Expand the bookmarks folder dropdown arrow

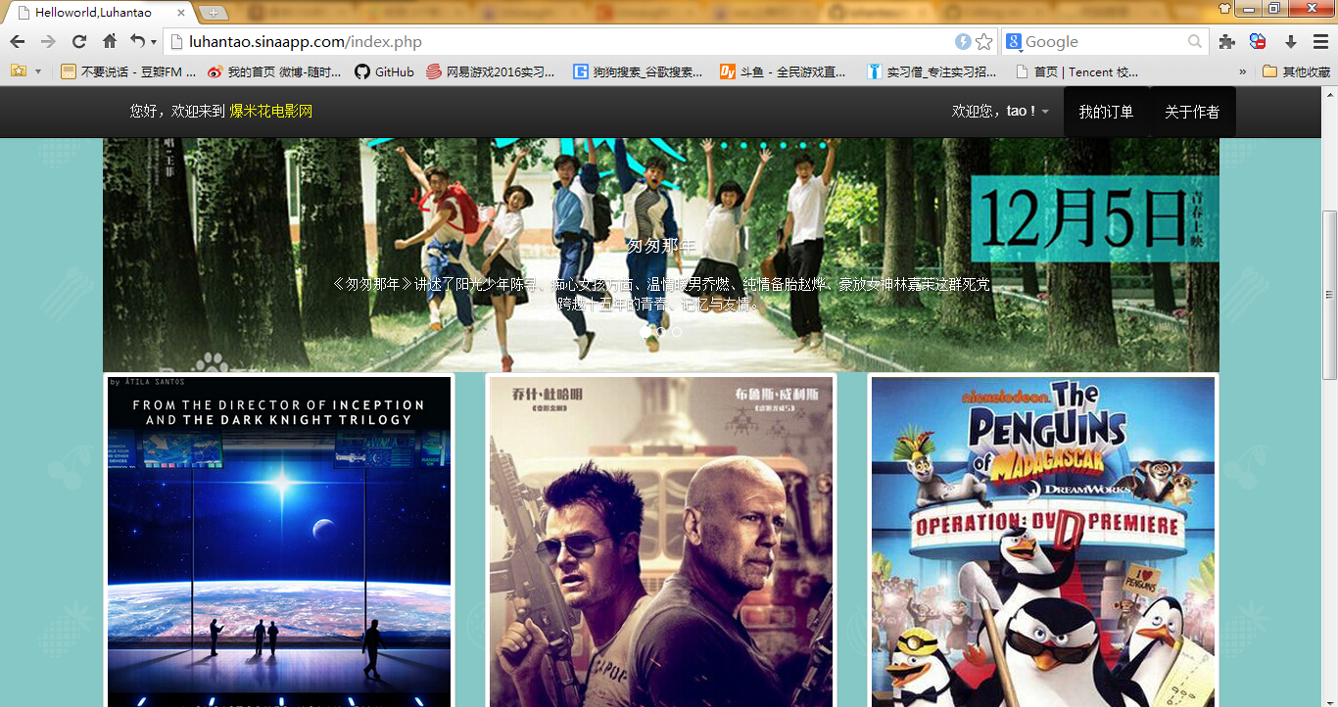[x=38, y=71]
